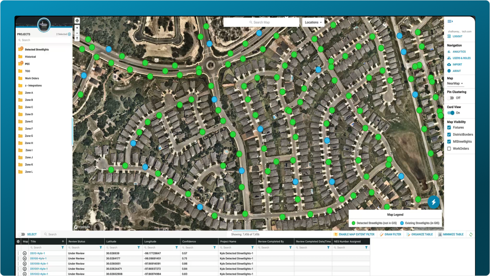Click the locate-me target icon on map
This screenshot has width=490, height=276.
[x=77, y=21]
